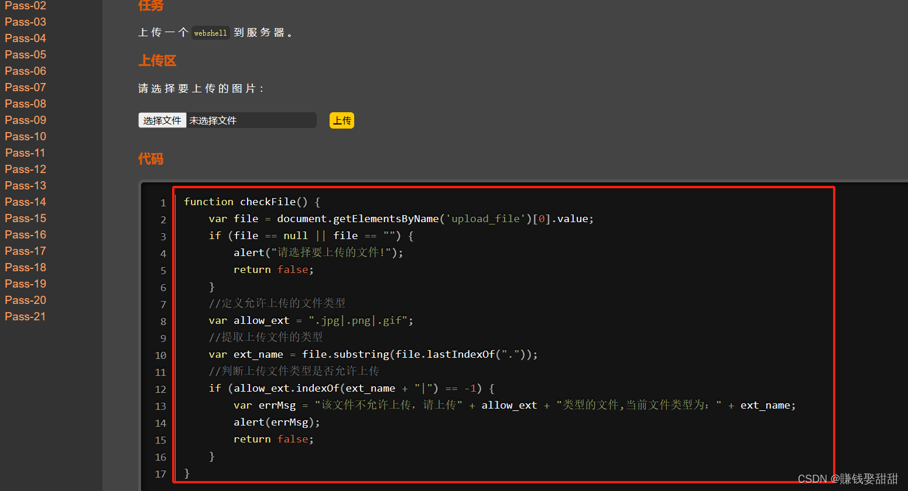Click the comment //提取上传文件的类型
Screen dimensions: 908x491
[x=266, y=337]
